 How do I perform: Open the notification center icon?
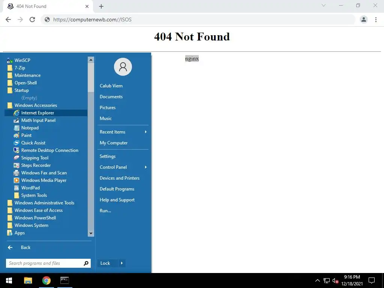(x=372, y=280)
